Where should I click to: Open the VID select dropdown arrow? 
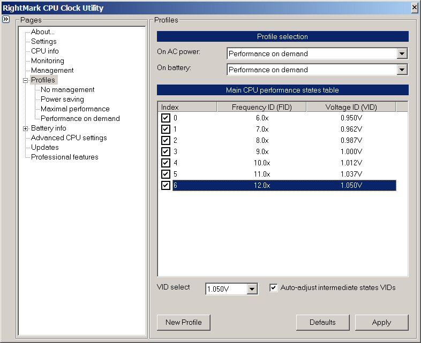(252, 289)
